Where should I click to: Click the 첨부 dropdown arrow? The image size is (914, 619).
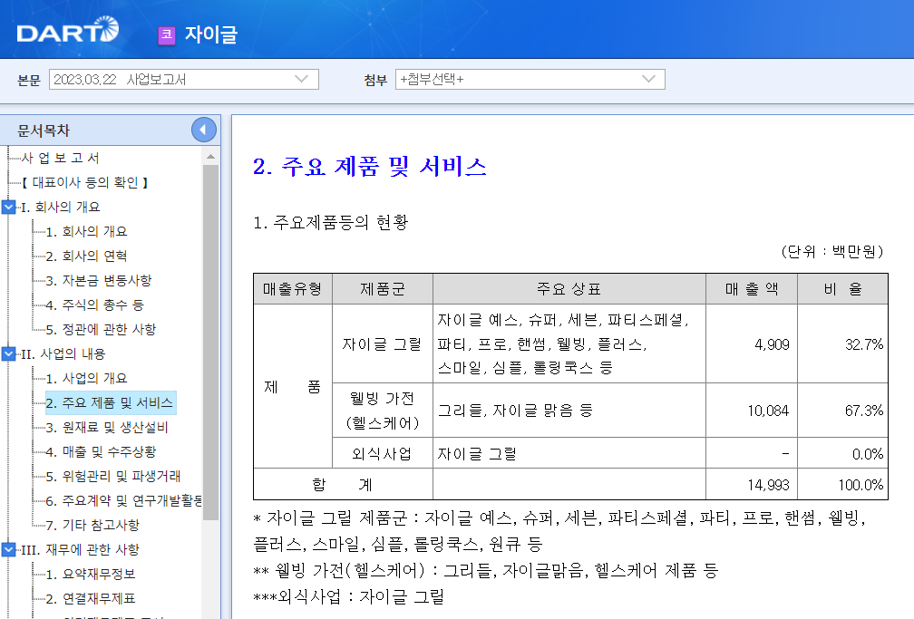point(647,79)
